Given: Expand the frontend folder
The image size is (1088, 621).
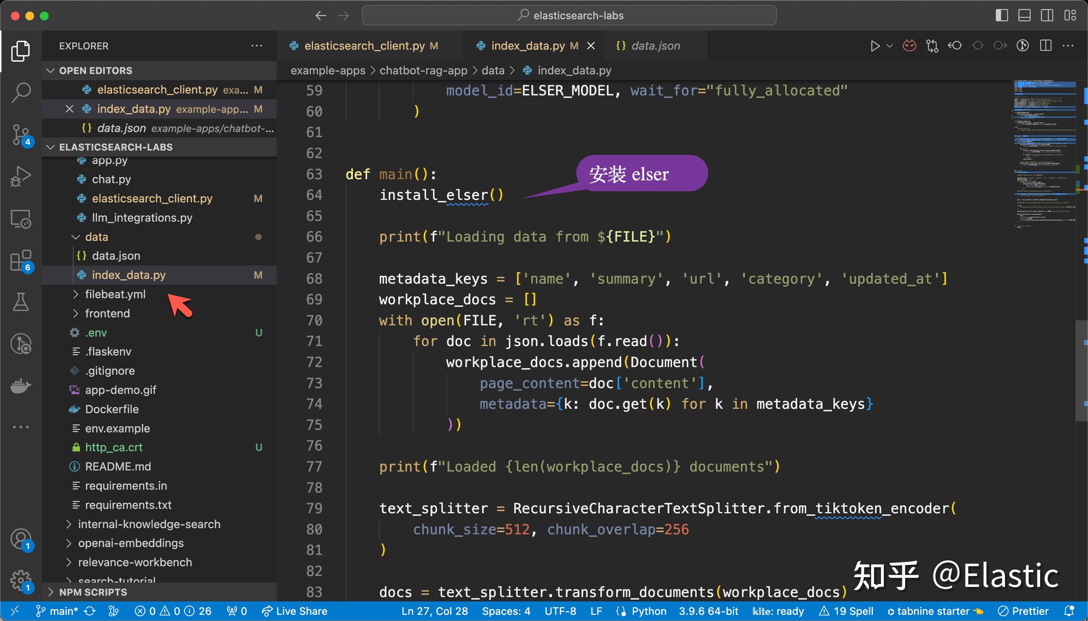Looking at the screenshot, I should (76, 313).
